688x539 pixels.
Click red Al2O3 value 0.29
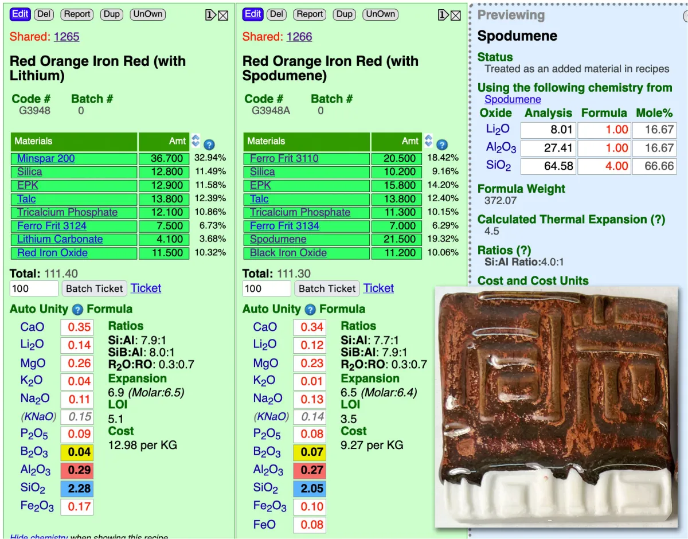pyautogui.click(x=77, y=471)
